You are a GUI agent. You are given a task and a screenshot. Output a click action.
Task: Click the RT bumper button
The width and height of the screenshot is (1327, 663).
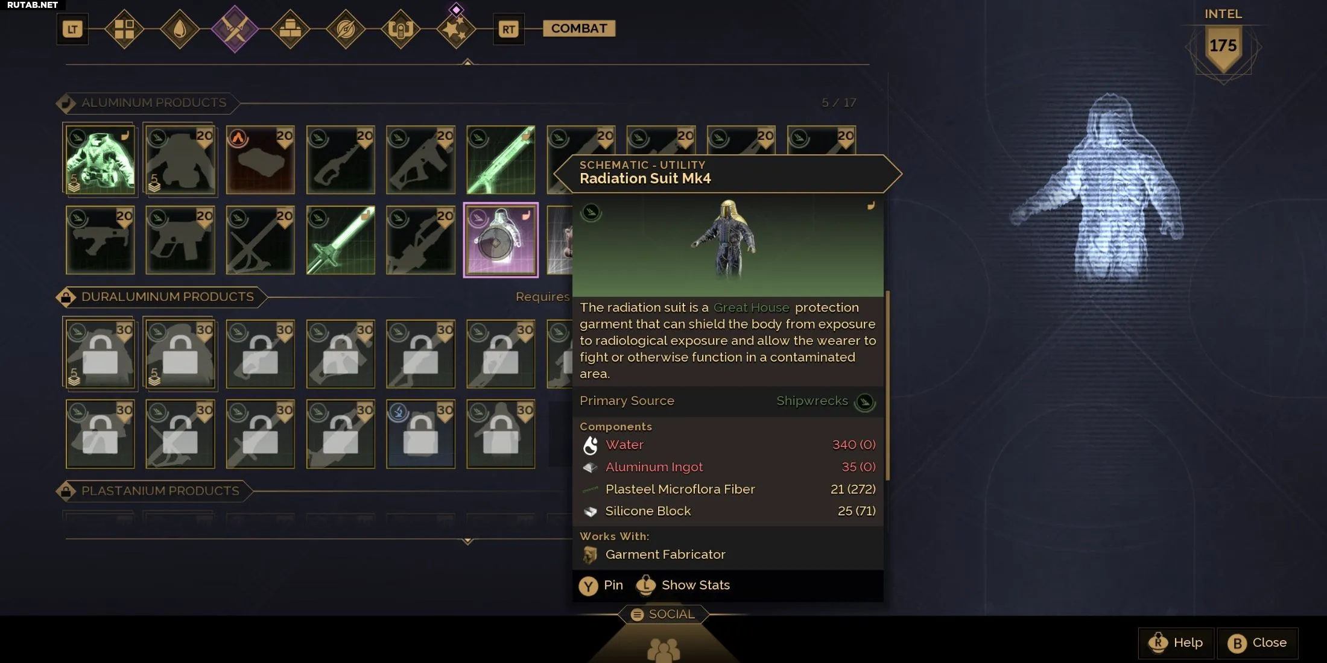(508, 29)
